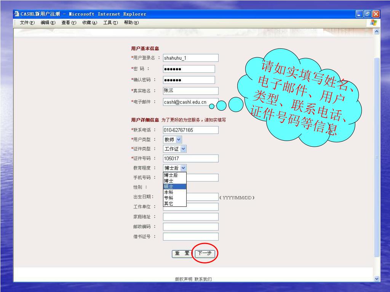
Task: Click the Windows flag logo icon
Action: (373, 22)
